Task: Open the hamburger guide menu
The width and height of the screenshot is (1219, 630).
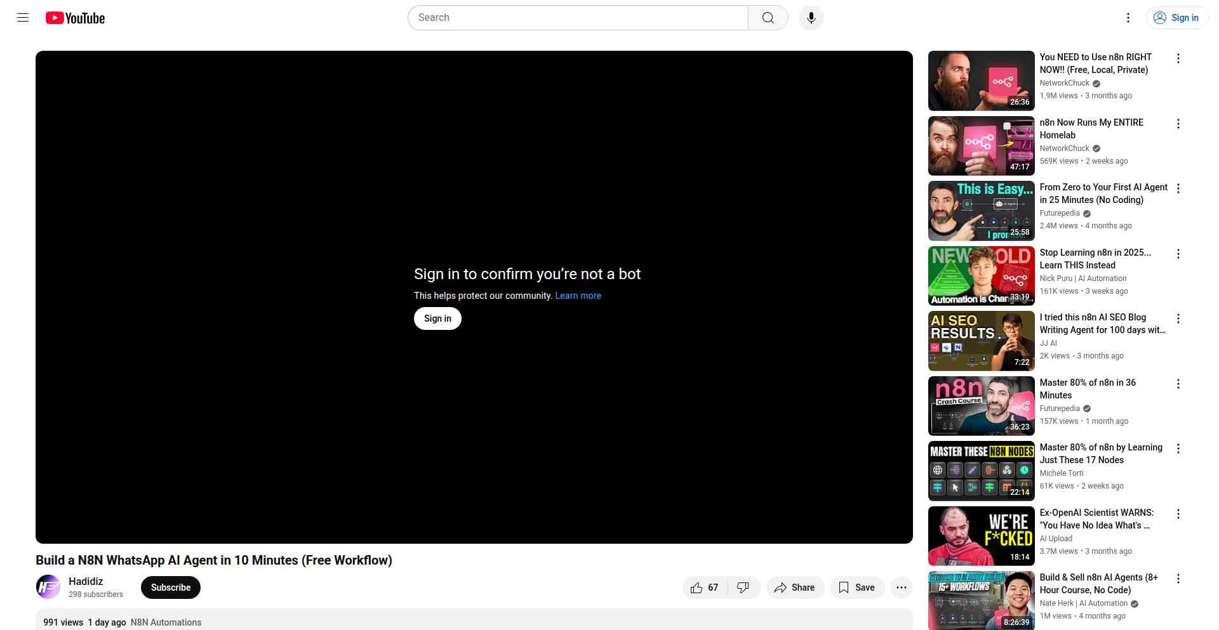Action: pyautogui.click(x=23, y=18)
